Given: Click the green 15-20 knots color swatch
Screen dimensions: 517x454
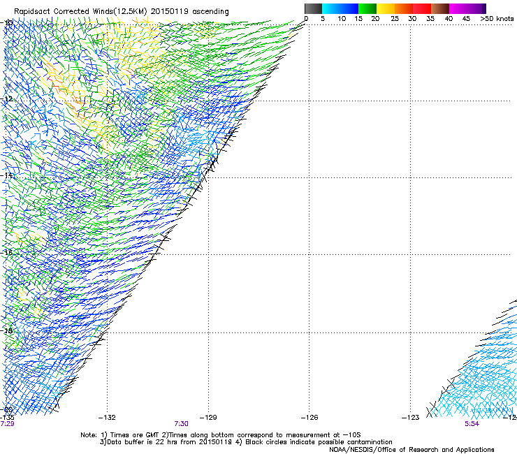Looking at the screenshot, I should coord(367,8).
